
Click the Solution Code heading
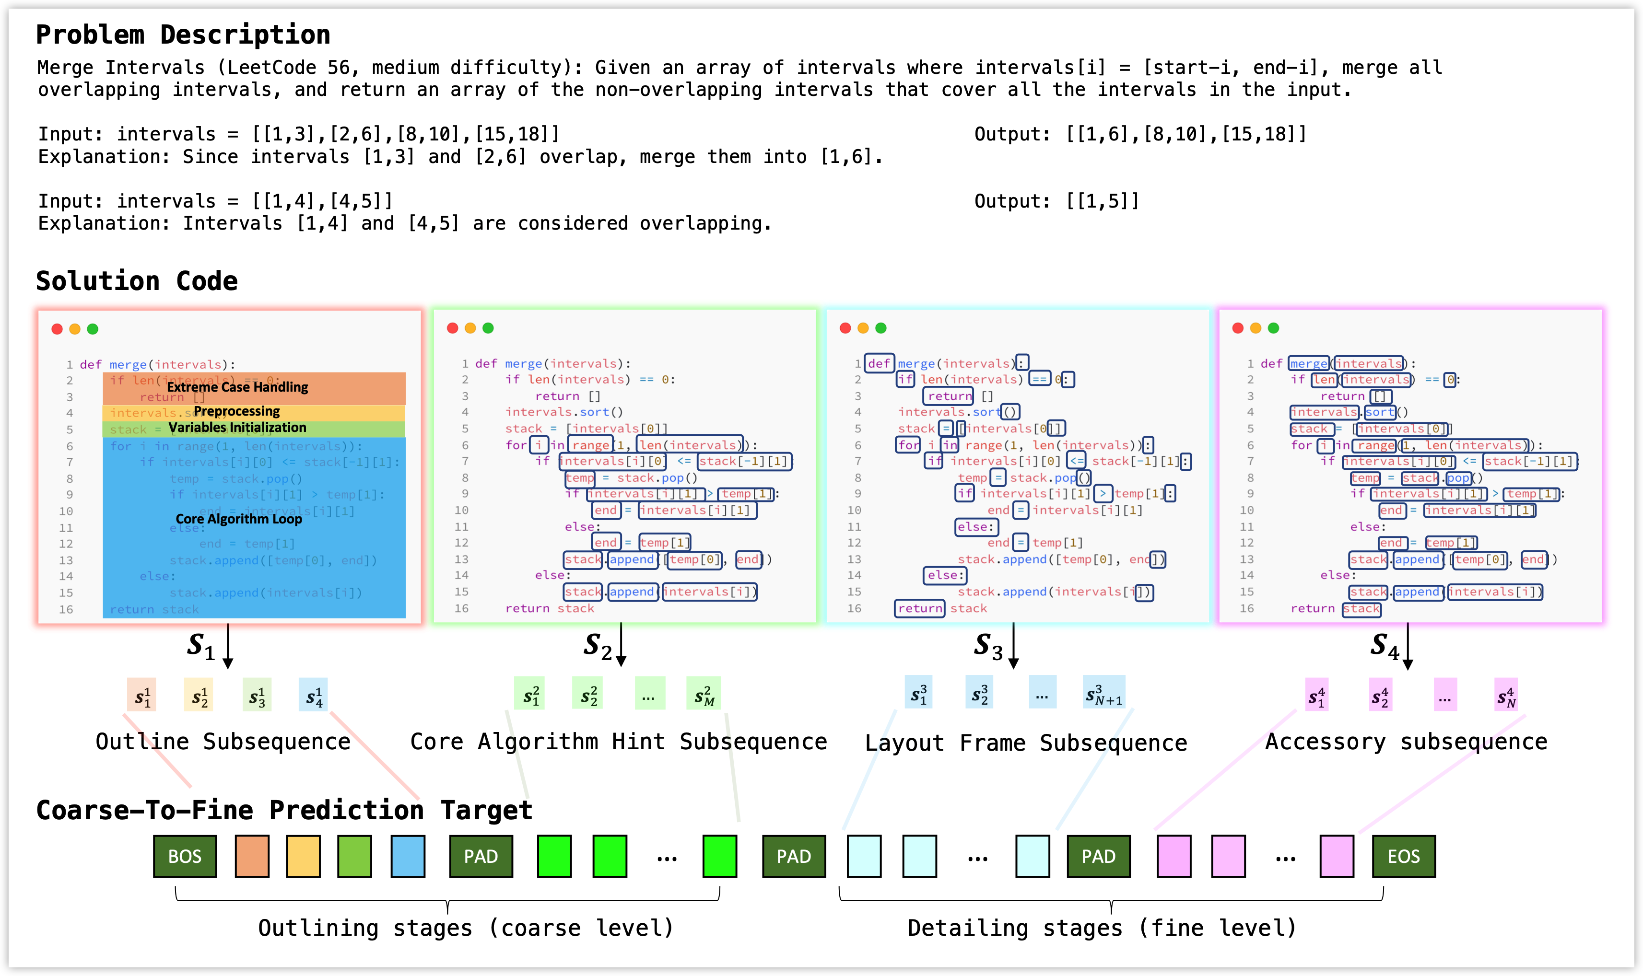coord(137,281)
